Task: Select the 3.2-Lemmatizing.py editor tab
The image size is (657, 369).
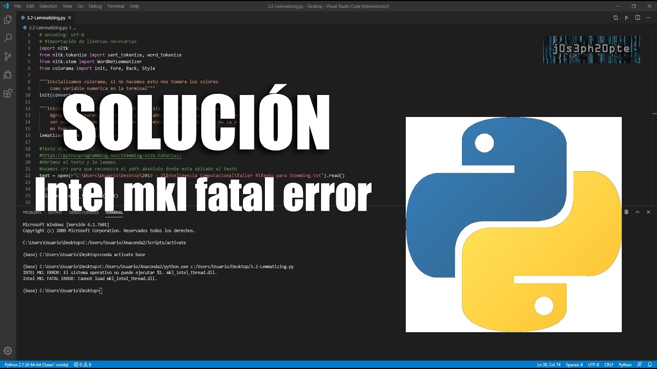Action: click(46, 17)
